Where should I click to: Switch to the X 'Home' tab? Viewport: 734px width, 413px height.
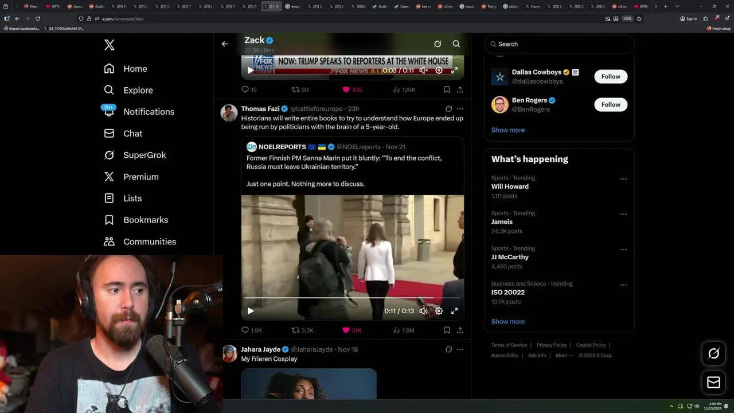click(x=533, y=6)
